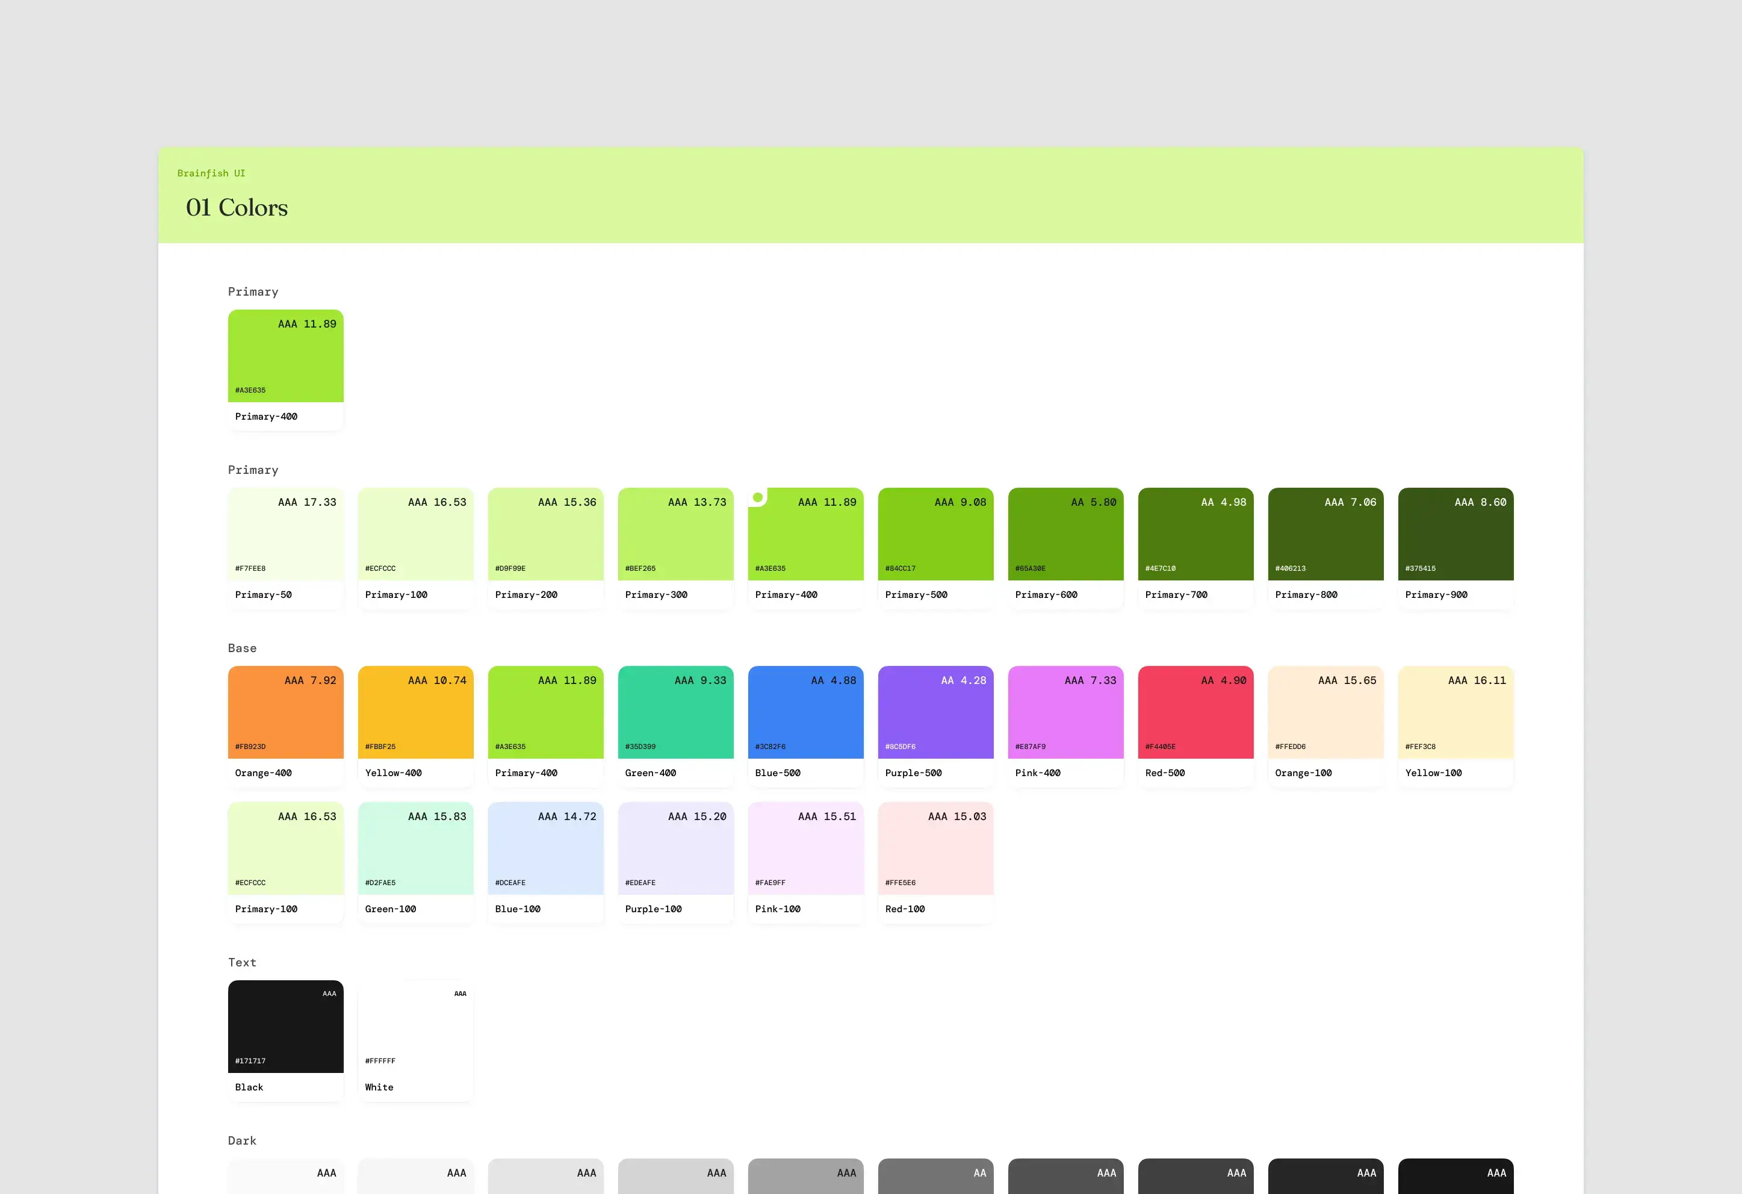Select the Primary-500 green swatch
Image resolution: width=1742 pixels, height=1194 pixels.
(x=935, y=549)
